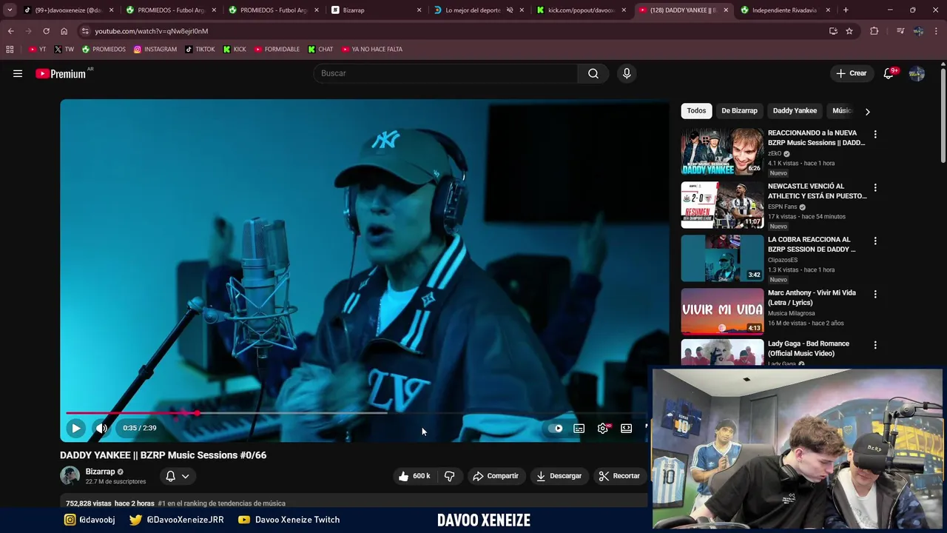947x533 pixels.
Task: Open player settings gear icon
Action: pyautogui.click(x=603, y=428)
